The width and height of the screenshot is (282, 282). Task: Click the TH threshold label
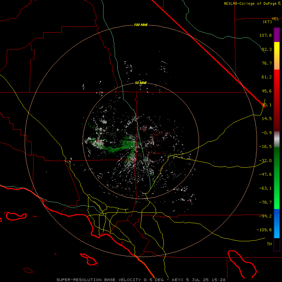[269, 244]
